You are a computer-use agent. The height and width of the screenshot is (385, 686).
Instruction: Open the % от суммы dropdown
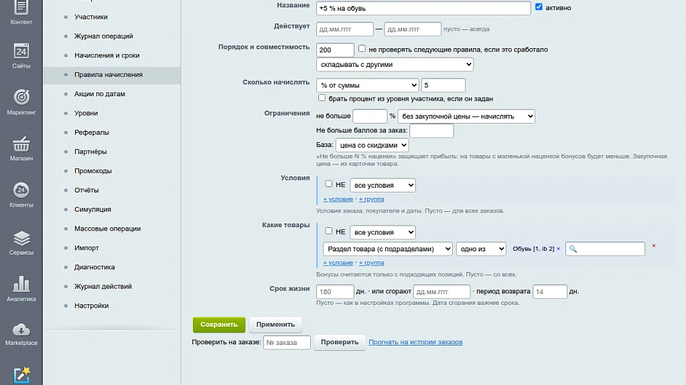click(368, 85)
